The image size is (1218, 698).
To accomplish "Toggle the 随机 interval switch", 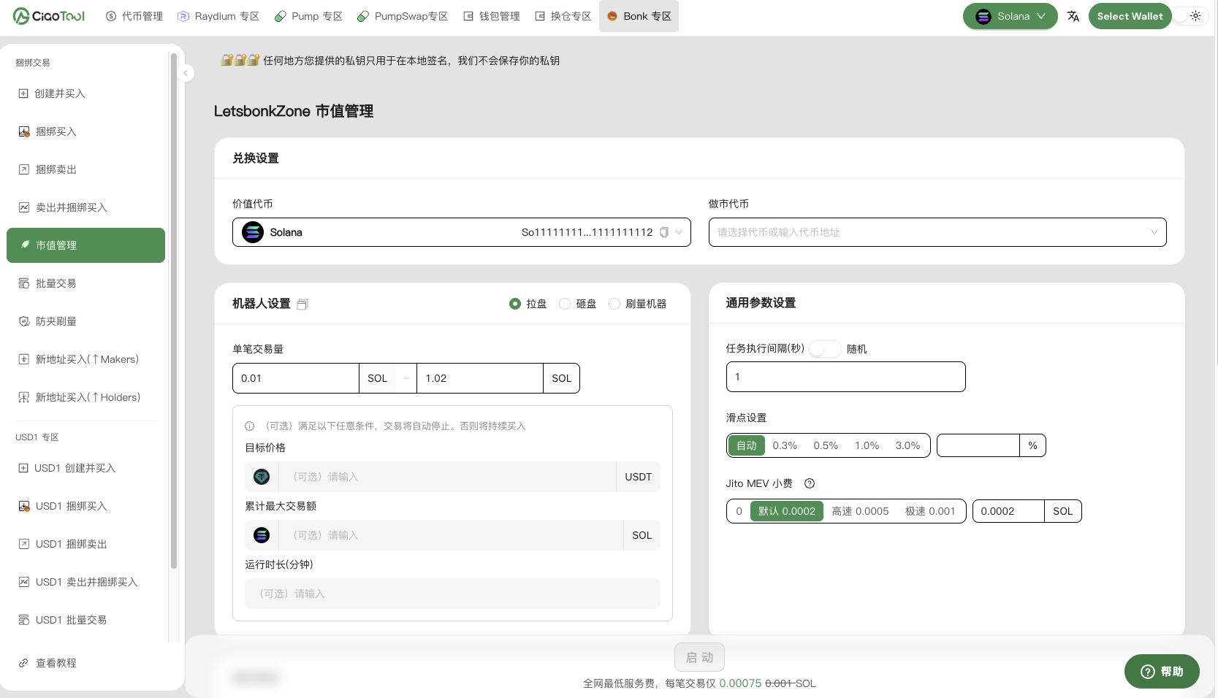I will (825, 349).
